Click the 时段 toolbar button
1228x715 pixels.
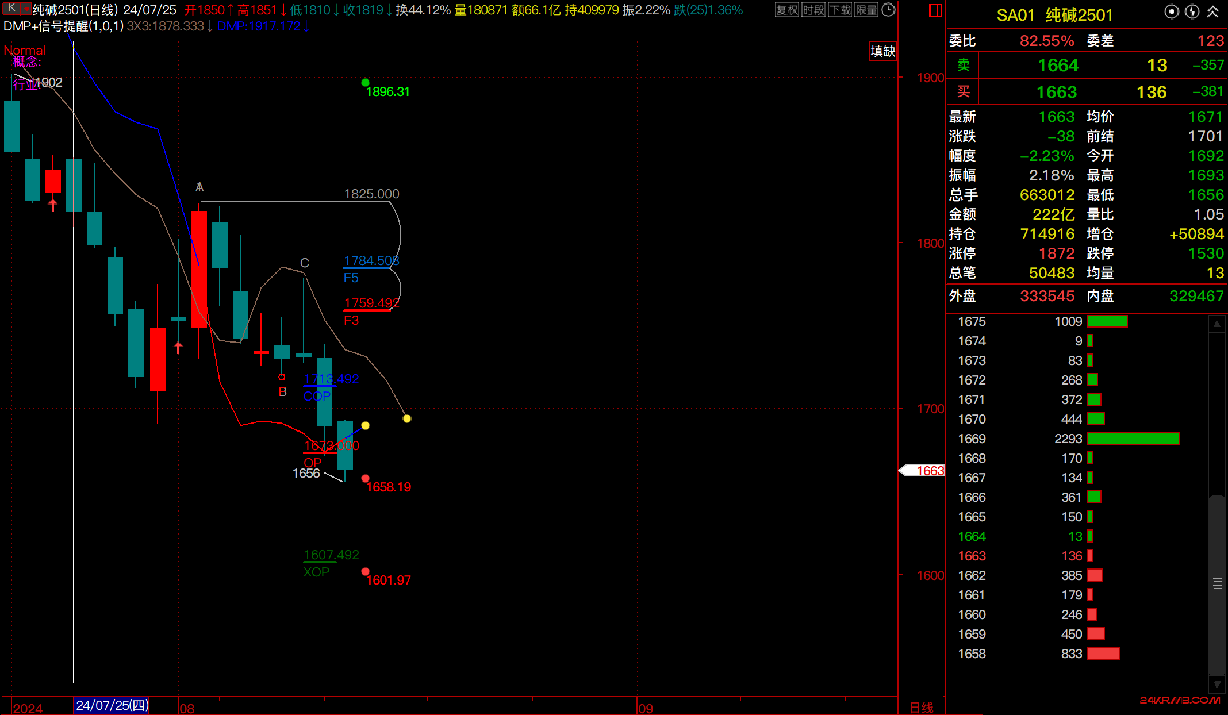point(813,10)
